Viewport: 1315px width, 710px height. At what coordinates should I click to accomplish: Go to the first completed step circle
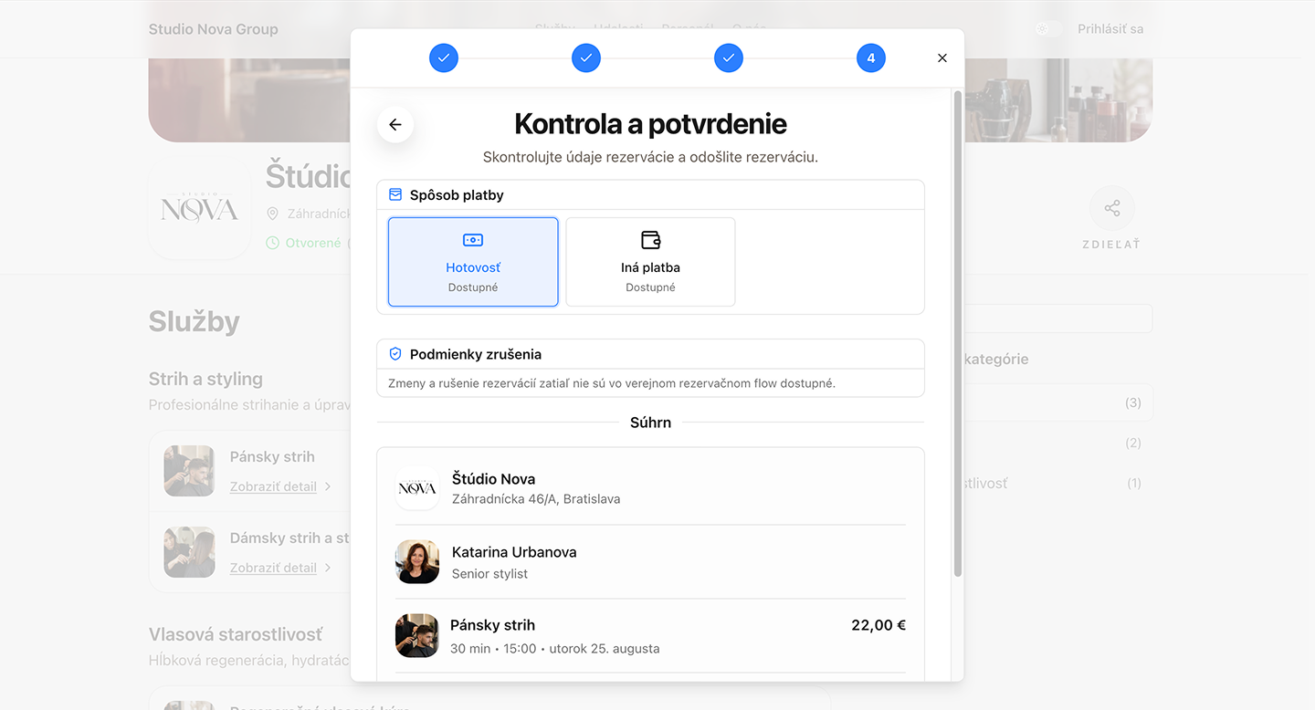coord(444,58)
